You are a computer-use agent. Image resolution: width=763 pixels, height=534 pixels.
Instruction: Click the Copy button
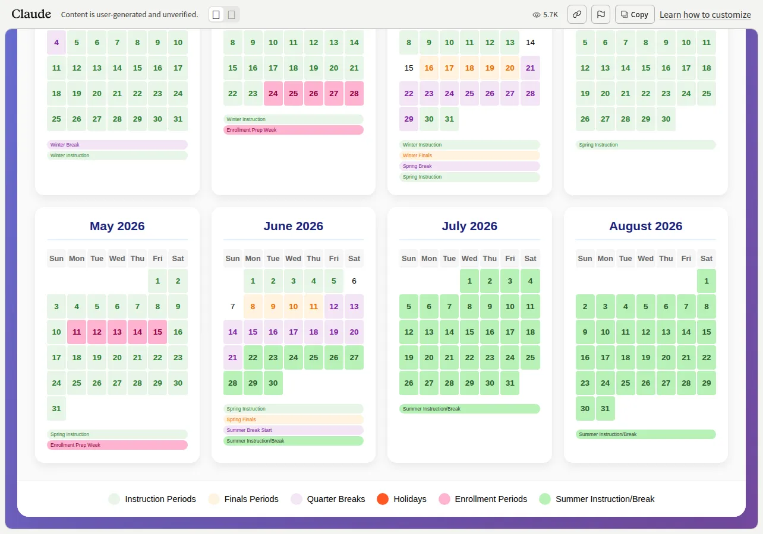[x=635, y=14]
